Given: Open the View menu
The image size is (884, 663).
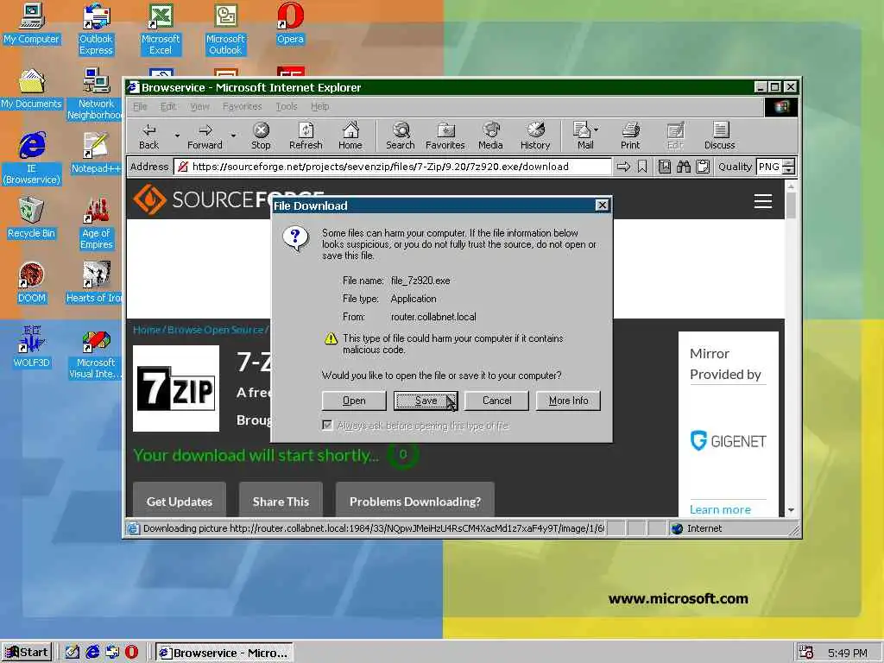Looking at the screenshot, I should [199, 106].
